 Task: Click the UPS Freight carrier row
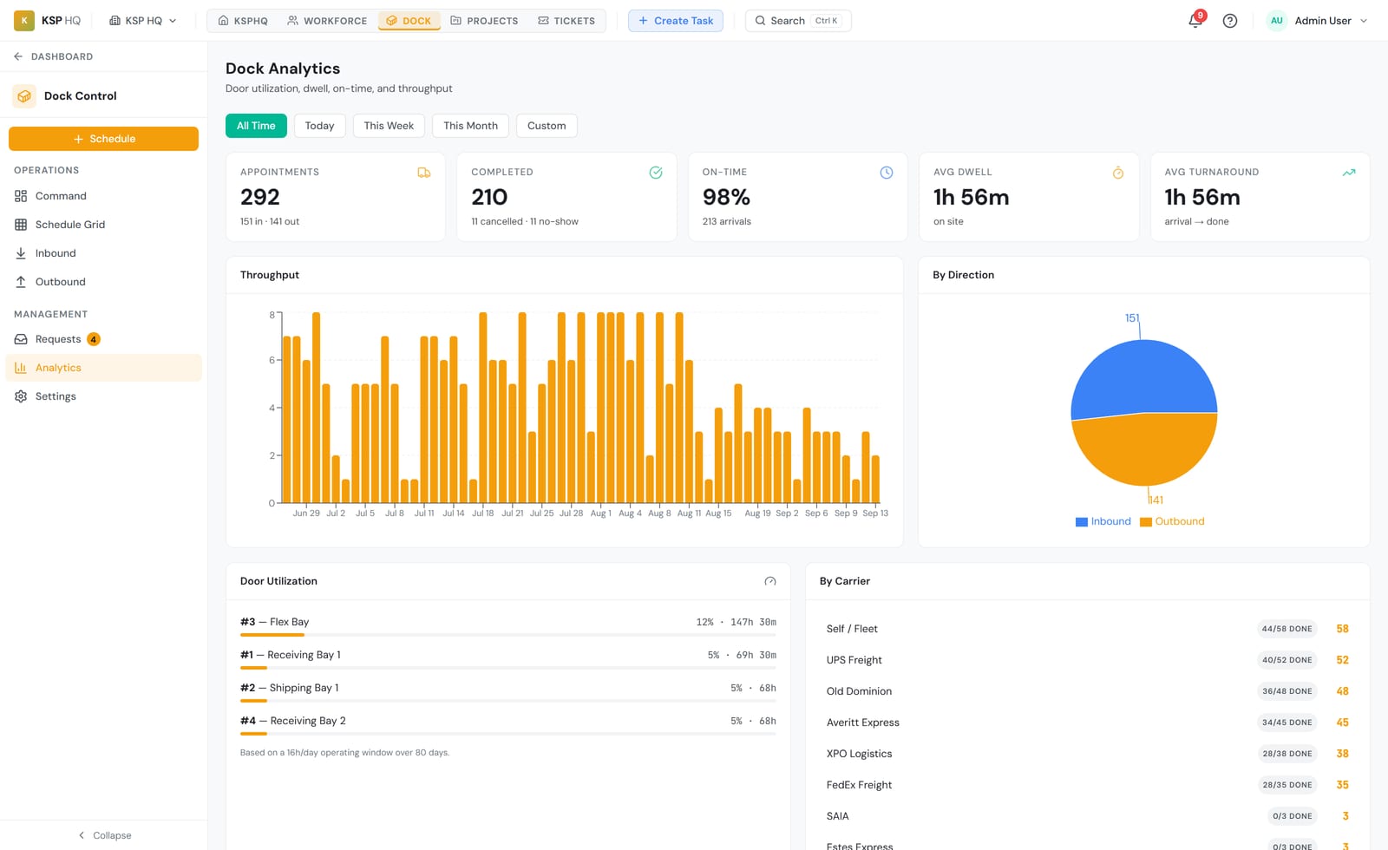click(x=1088, y=660)
